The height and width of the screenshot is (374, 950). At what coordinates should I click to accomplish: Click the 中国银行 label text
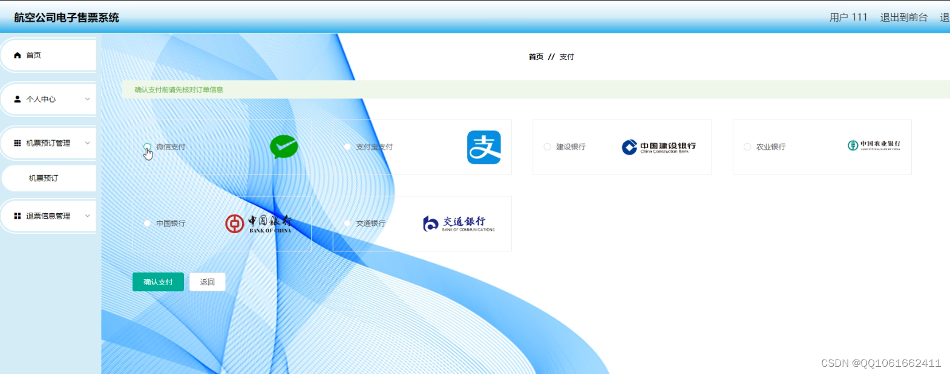coord(171,224)
